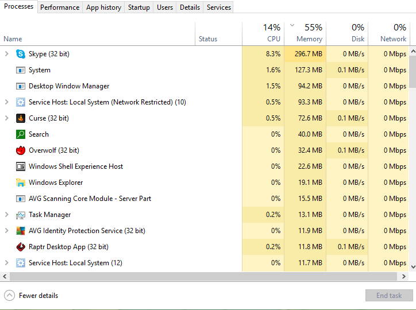
Task: Click the horizontal scrollbar thumb
Action: [203, 276]
